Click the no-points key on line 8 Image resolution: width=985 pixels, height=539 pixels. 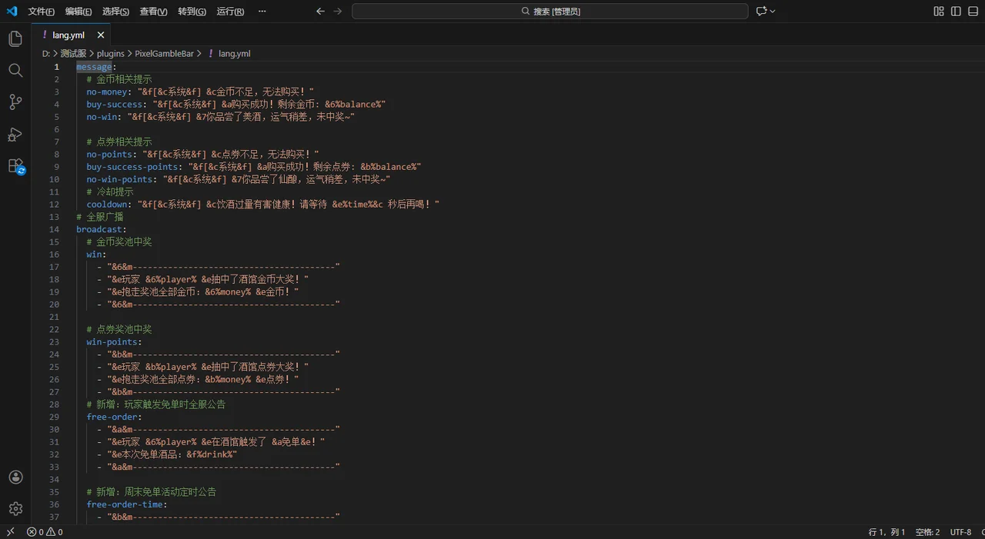point(109,154)
